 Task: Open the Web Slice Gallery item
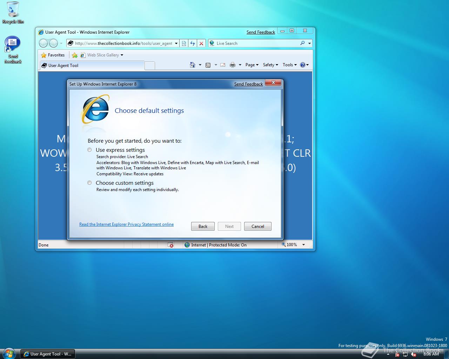(x=100, y=55)
